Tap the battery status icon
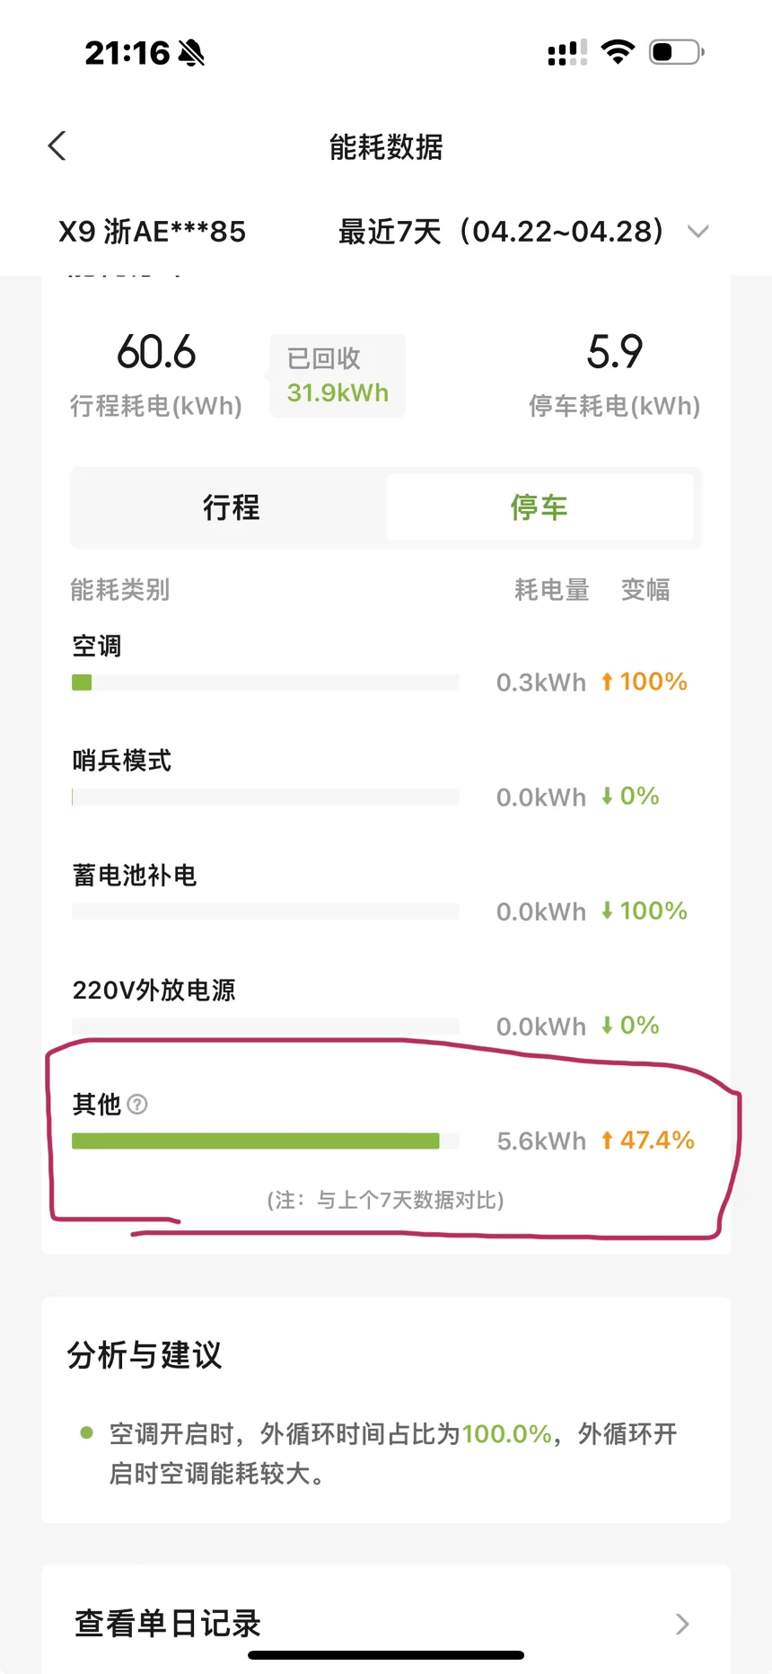 676,52
